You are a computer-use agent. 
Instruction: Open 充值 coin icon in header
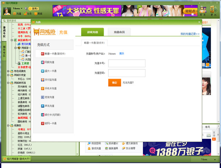17,14
